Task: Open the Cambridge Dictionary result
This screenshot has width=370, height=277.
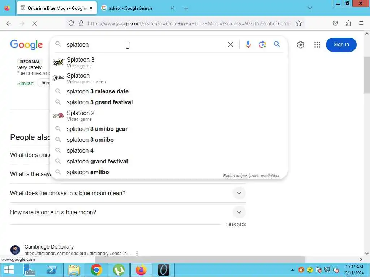Action: tap(49, 247)
